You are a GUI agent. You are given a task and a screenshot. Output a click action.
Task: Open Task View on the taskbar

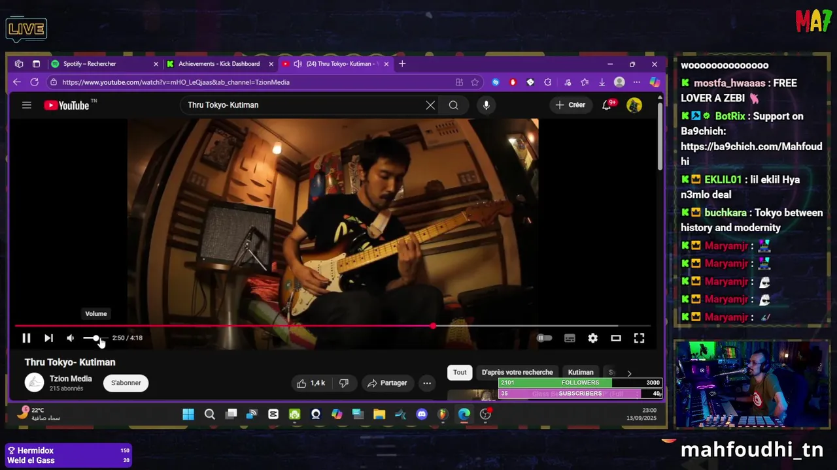[x=231, y=415]
